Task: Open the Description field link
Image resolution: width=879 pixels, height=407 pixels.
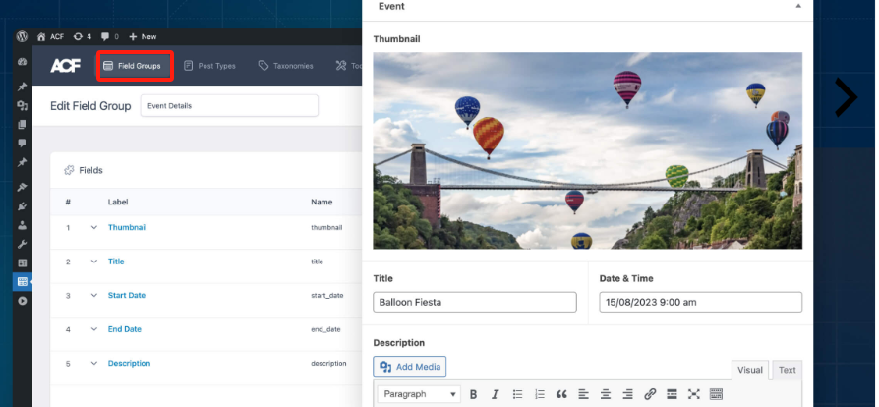Action: (129, 363)
